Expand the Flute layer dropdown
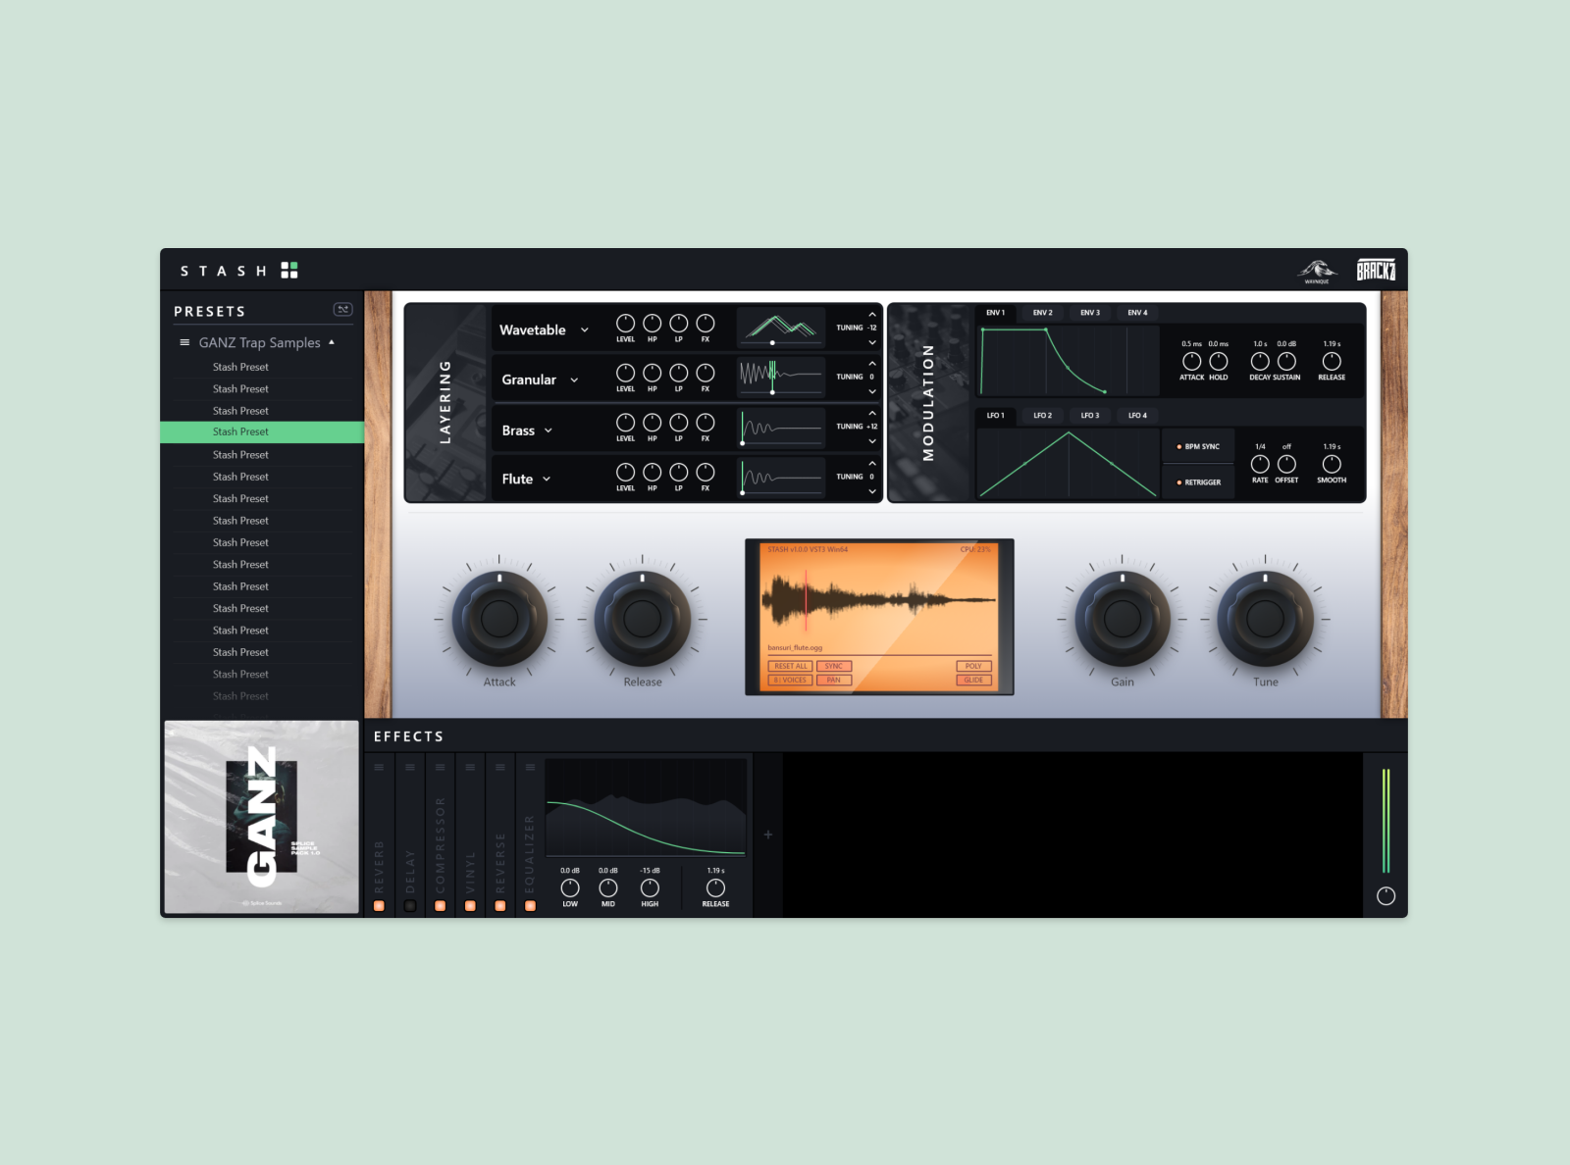The image size is (1570, 1165). pyautogui.click(x=547, y=479)
